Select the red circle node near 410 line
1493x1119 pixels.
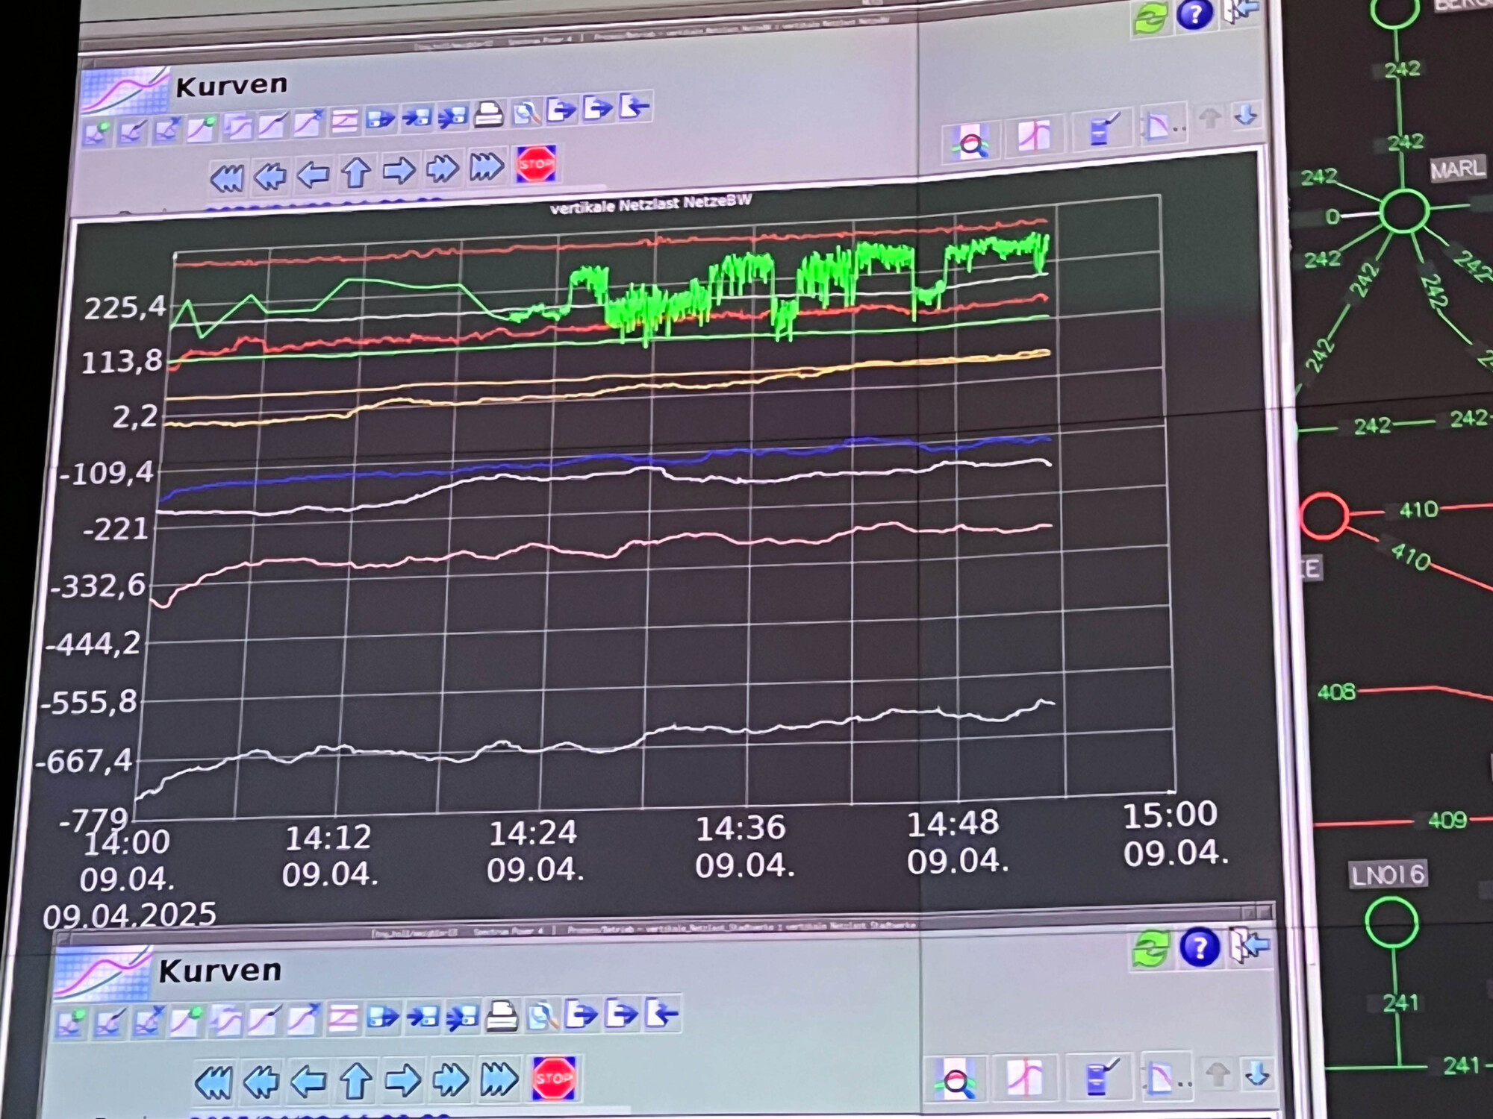pyautogui.click(x=1324, y=516)
